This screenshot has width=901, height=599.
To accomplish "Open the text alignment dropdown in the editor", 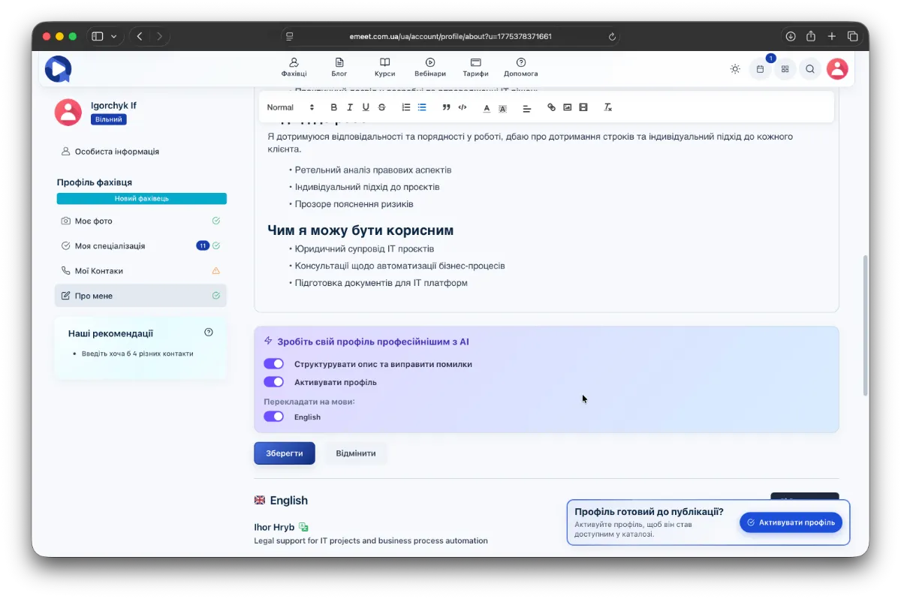I will 527,108.
